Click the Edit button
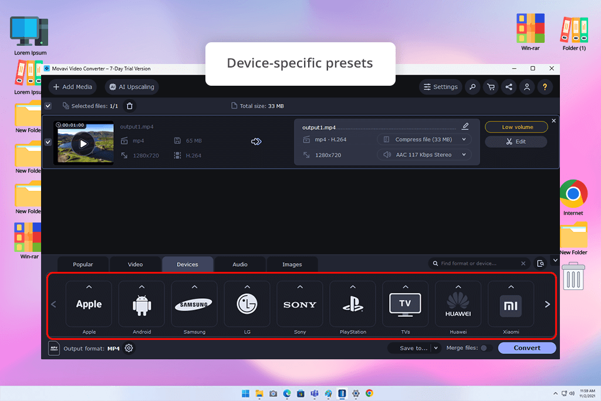This screenshot has width=601, height=401. pyautogui.click(x=516, y=141)
